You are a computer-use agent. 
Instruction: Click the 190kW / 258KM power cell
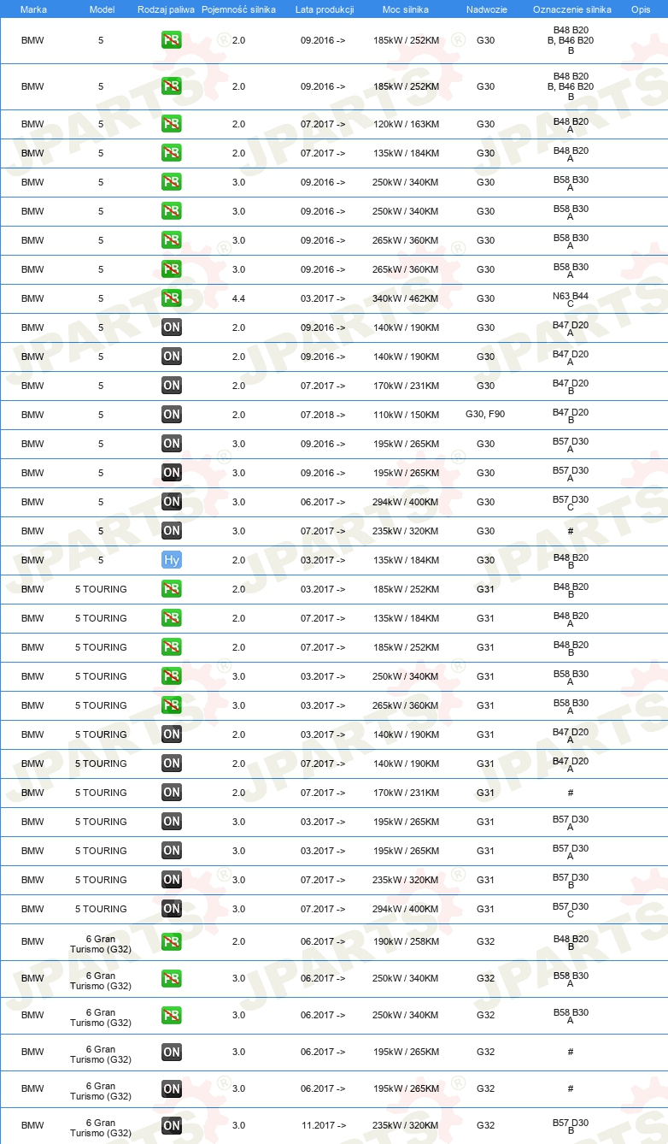406,941
